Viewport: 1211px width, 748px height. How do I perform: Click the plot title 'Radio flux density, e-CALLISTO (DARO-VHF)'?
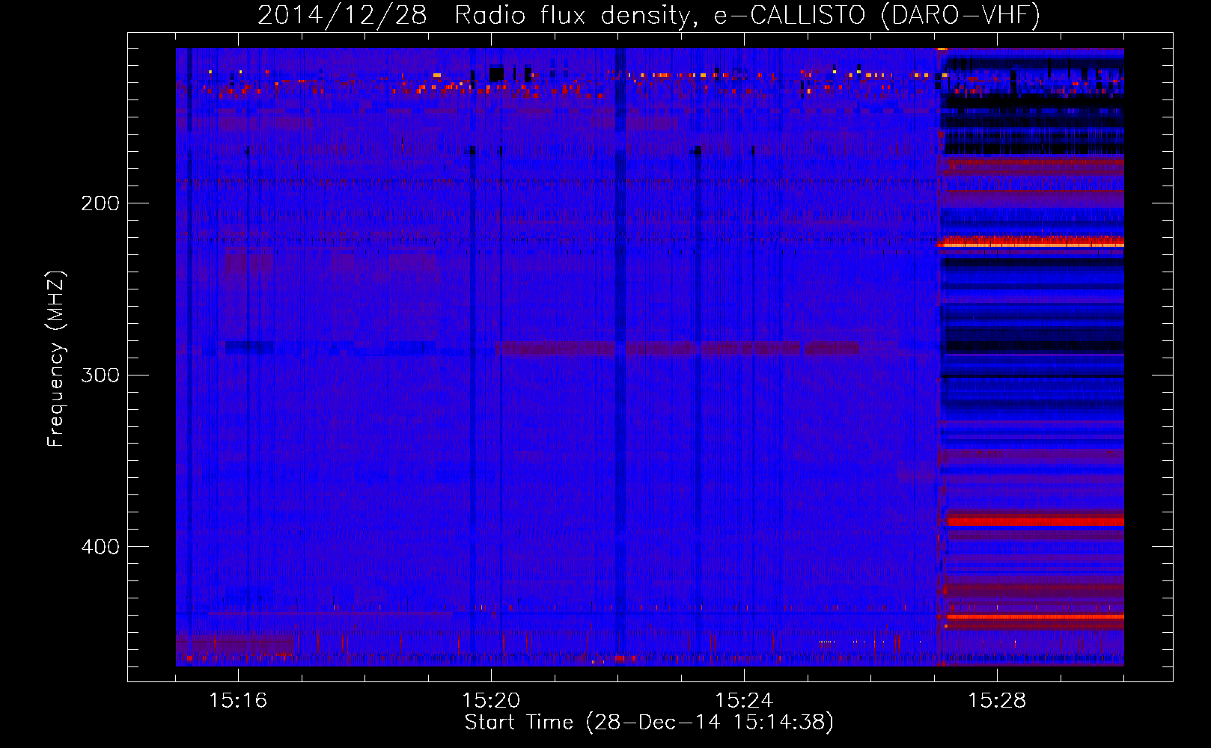pyautogui.click(x=747, y=15)
